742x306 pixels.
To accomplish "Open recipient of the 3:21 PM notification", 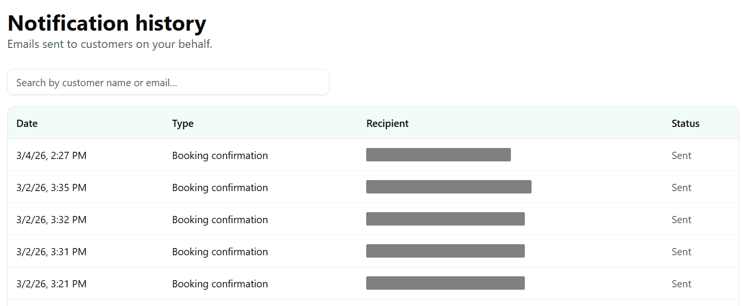I will (x=445, y=283).
